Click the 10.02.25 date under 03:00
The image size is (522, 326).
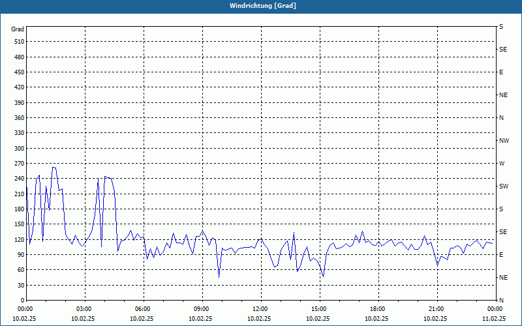83,318
